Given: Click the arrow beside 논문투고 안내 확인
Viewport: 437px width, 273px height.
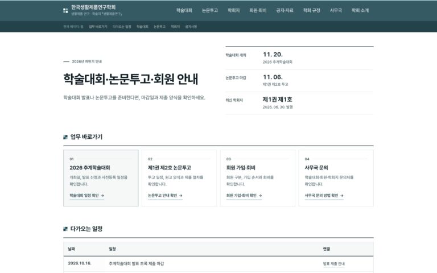Looking at the screenshot, I should [180, 196].
